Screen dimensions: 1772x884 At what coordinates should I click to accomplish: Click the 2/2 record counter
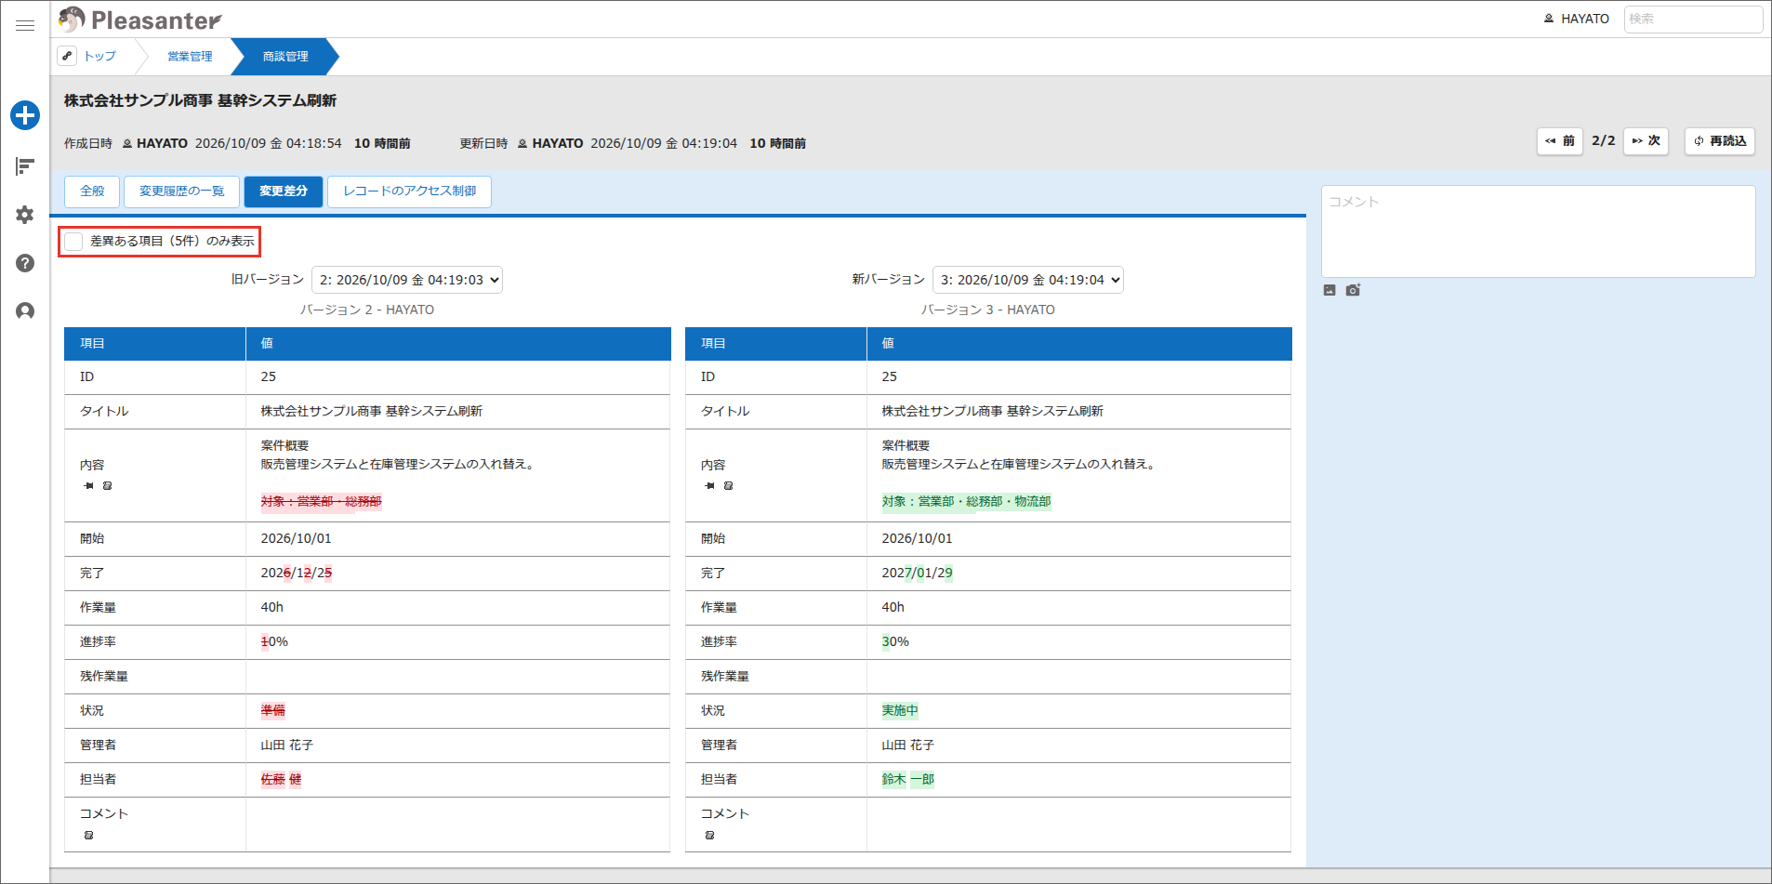click(x=1604, y=140)
